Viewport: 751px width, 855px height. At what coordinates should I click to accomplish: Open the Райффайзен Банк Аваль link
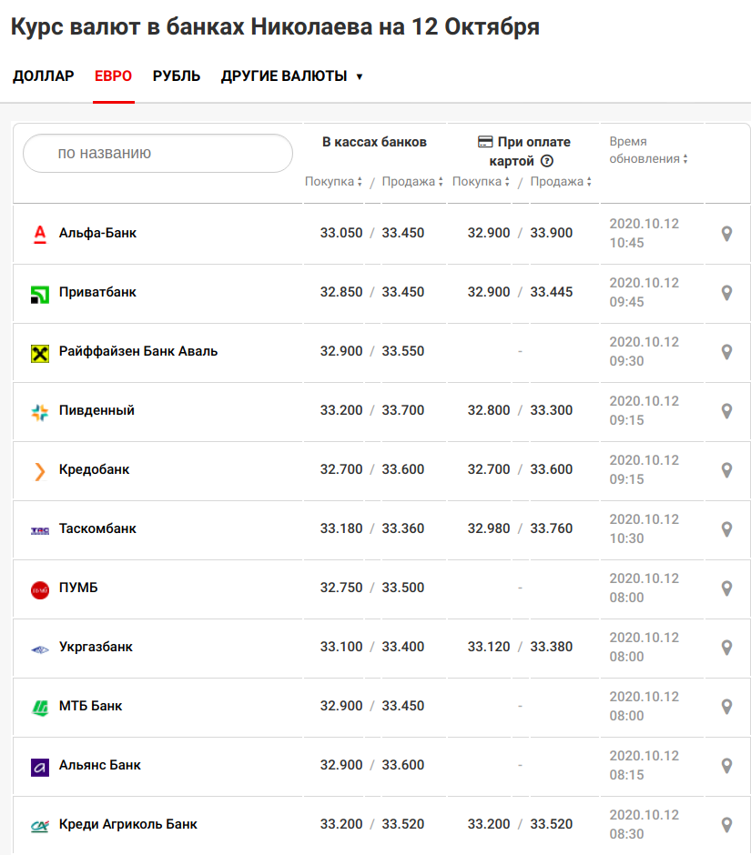138,351
